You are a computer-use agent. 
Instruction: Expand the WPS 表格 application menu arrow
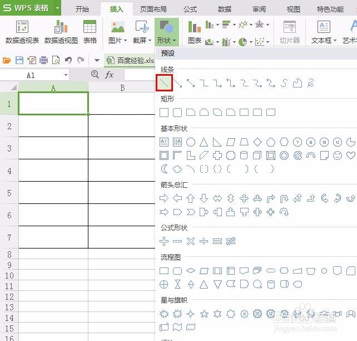tap(58, 8)
